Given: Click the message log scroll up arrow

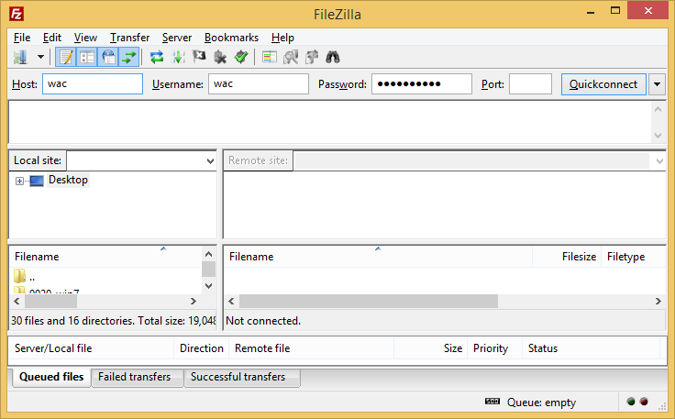Looking at the screenshot, I should point(658,109).
